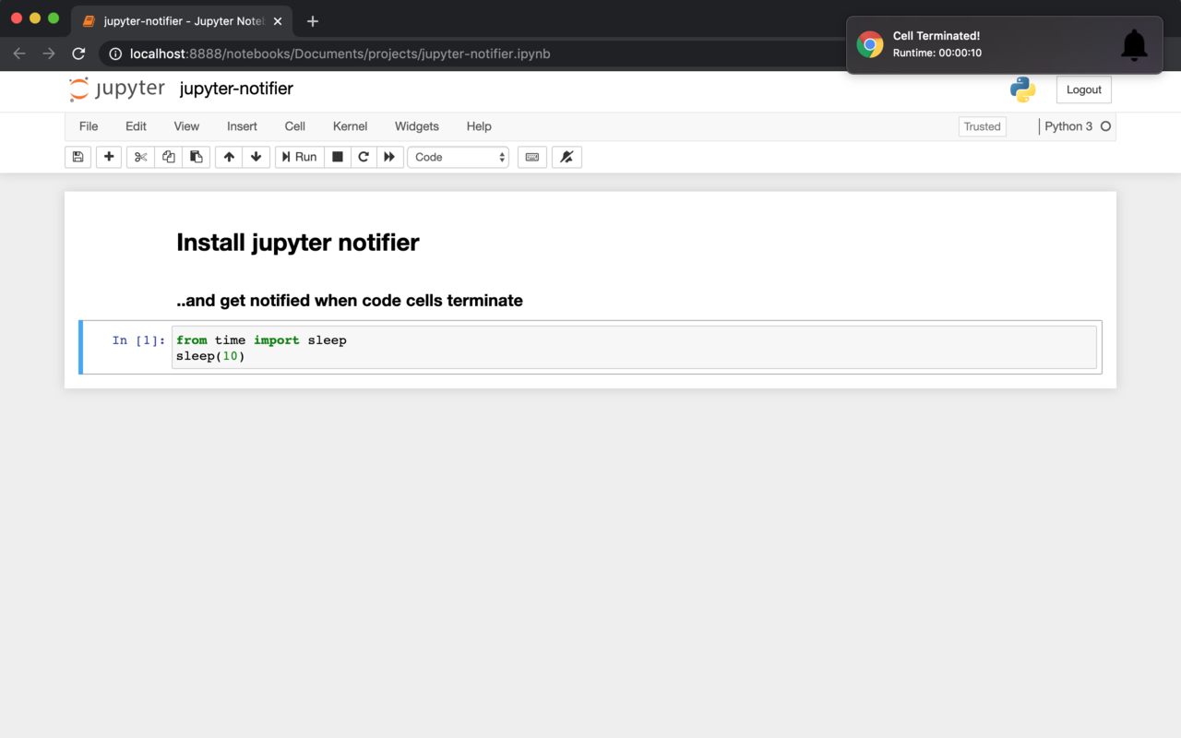
Task: Close the jupyter-notifier browser tab
Action: (x=278, y=21)
